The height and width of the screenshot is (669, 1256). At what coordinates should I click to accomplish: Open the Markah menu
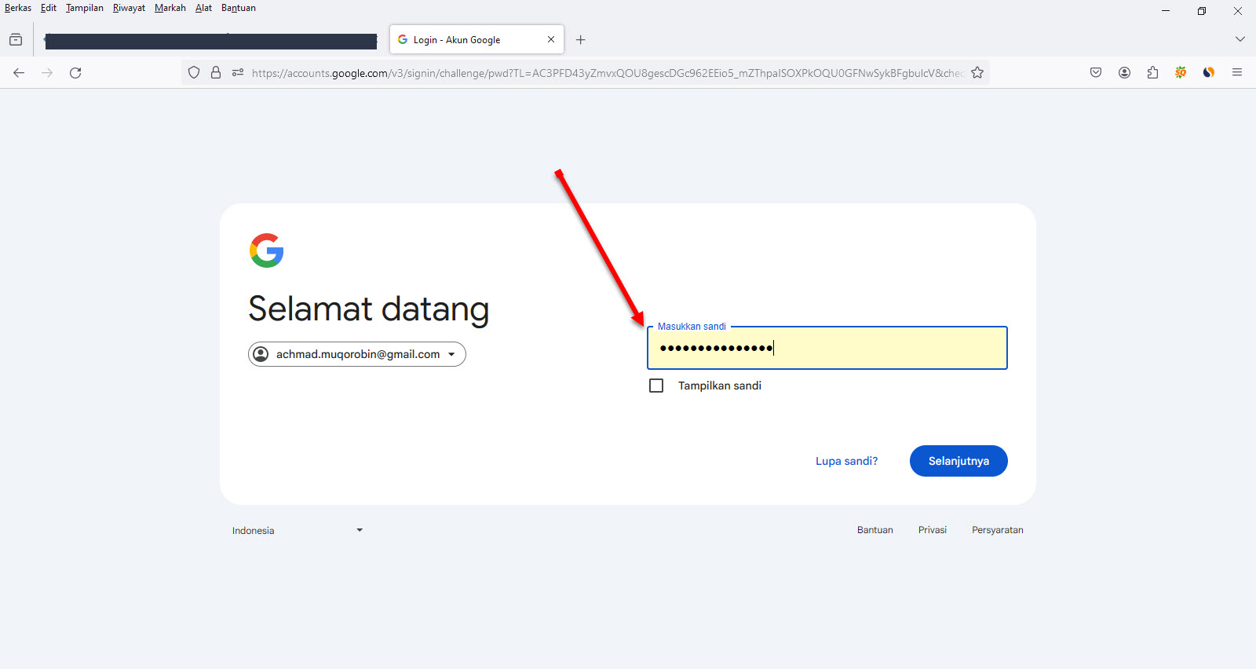click(170, 8)
